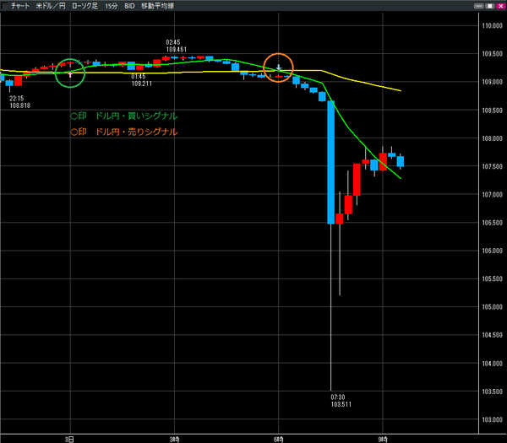Click the 105.000 price axis label
This screenshot has width=507, height=443.
[x=492, y=307]
